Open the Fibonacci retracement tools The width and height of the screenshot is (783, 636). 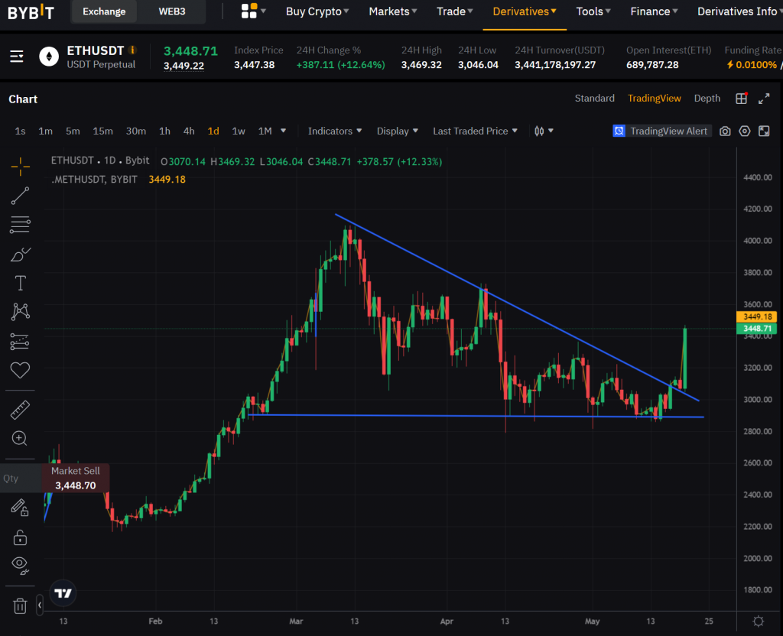(20, 225)
